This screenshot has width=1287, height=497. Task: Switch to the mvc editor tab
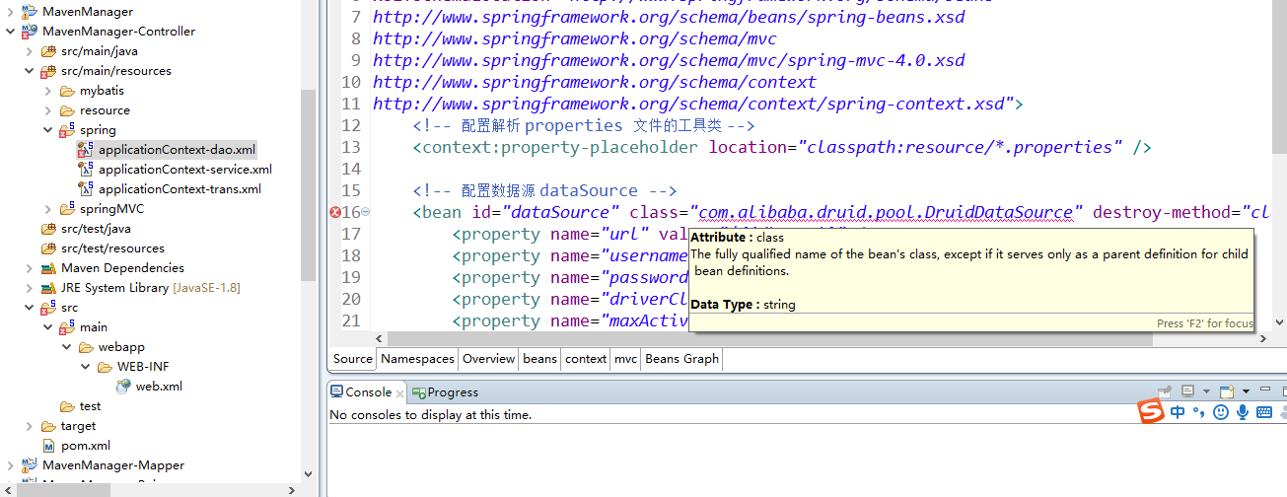pos(626,359)
